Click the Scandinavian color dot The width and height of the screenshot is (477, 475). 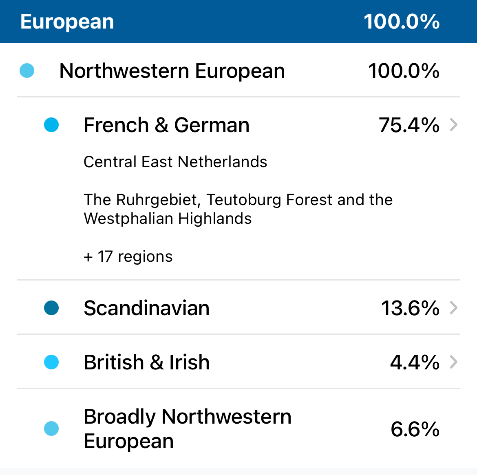coord(51,308)
